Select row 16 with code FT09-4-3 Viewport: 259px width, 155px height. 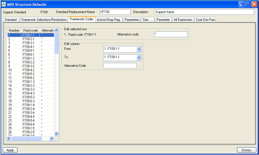point(30,93)
